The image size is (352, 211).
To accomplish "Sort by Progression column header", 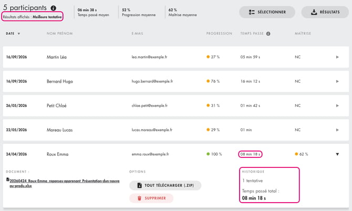I will (219, 33).
